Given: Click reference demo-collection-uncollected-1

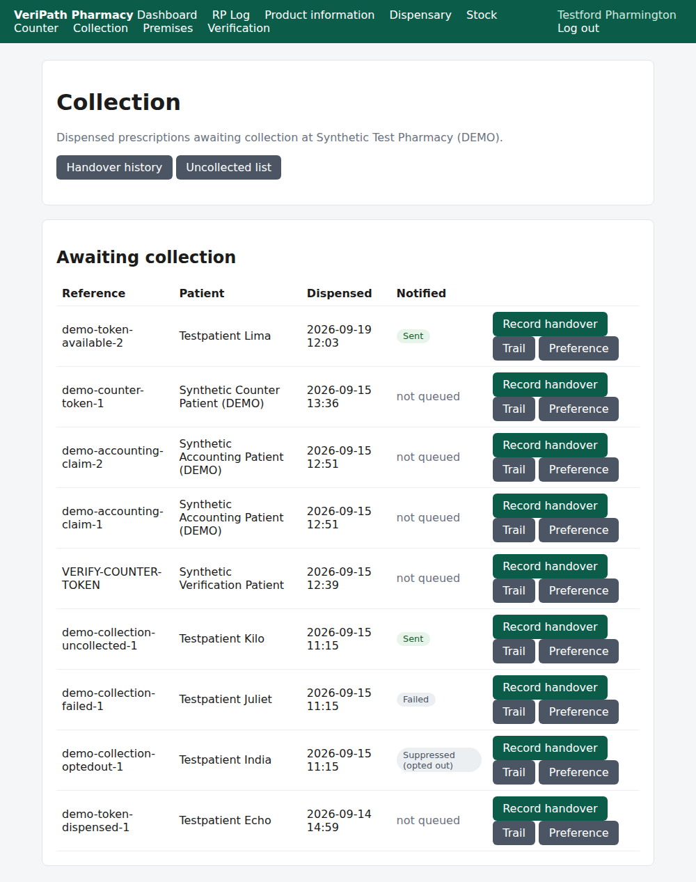Looking at the screenshot, I should click(x=109, y=639).
